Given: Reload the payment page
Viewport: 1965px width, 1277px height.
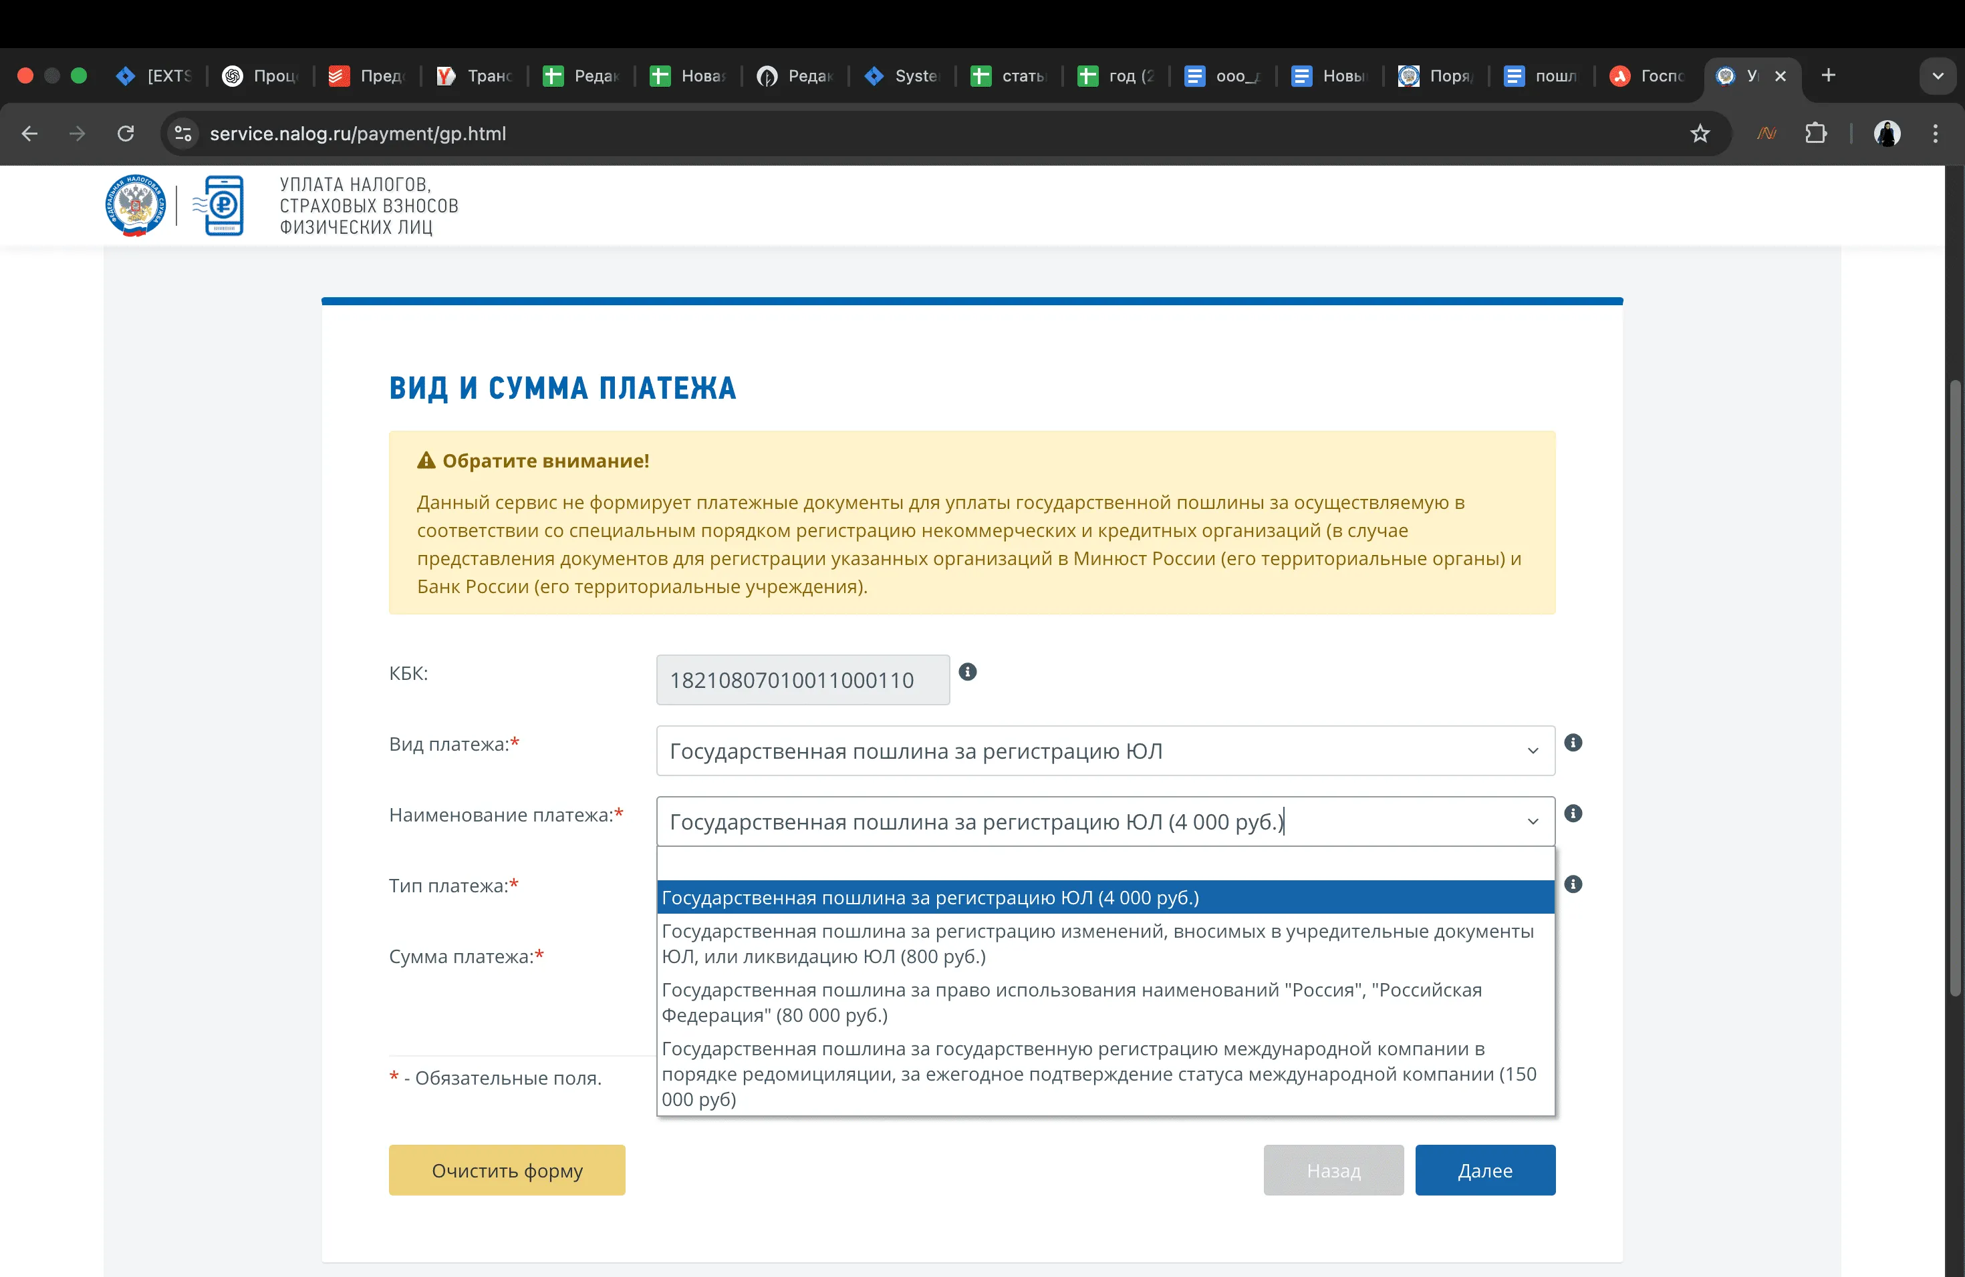Looking at the screenshot, I should (x=126, y=134).
